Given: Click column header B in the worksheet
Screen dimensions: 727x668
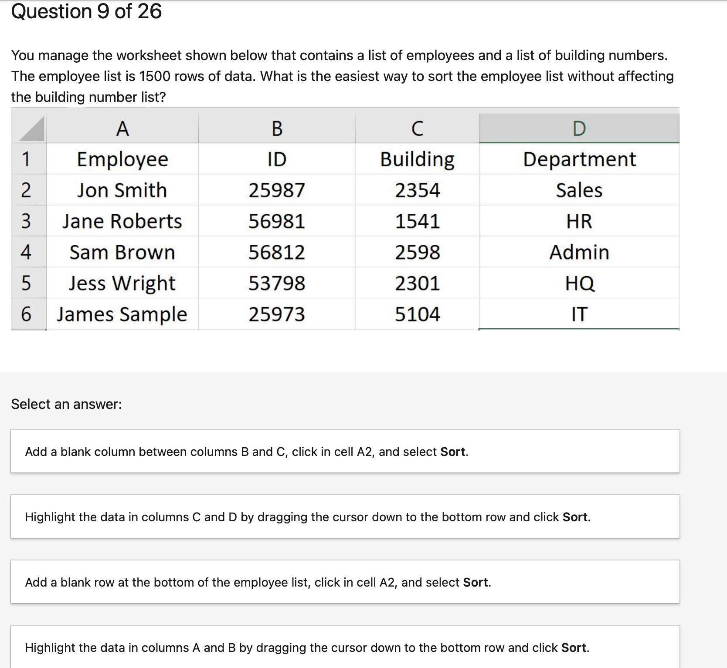Looking at the screenshot, I should (277, 128).
